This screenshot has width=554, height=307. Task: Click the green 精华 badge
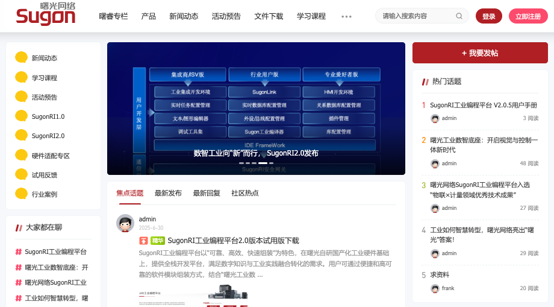point(158,241)
